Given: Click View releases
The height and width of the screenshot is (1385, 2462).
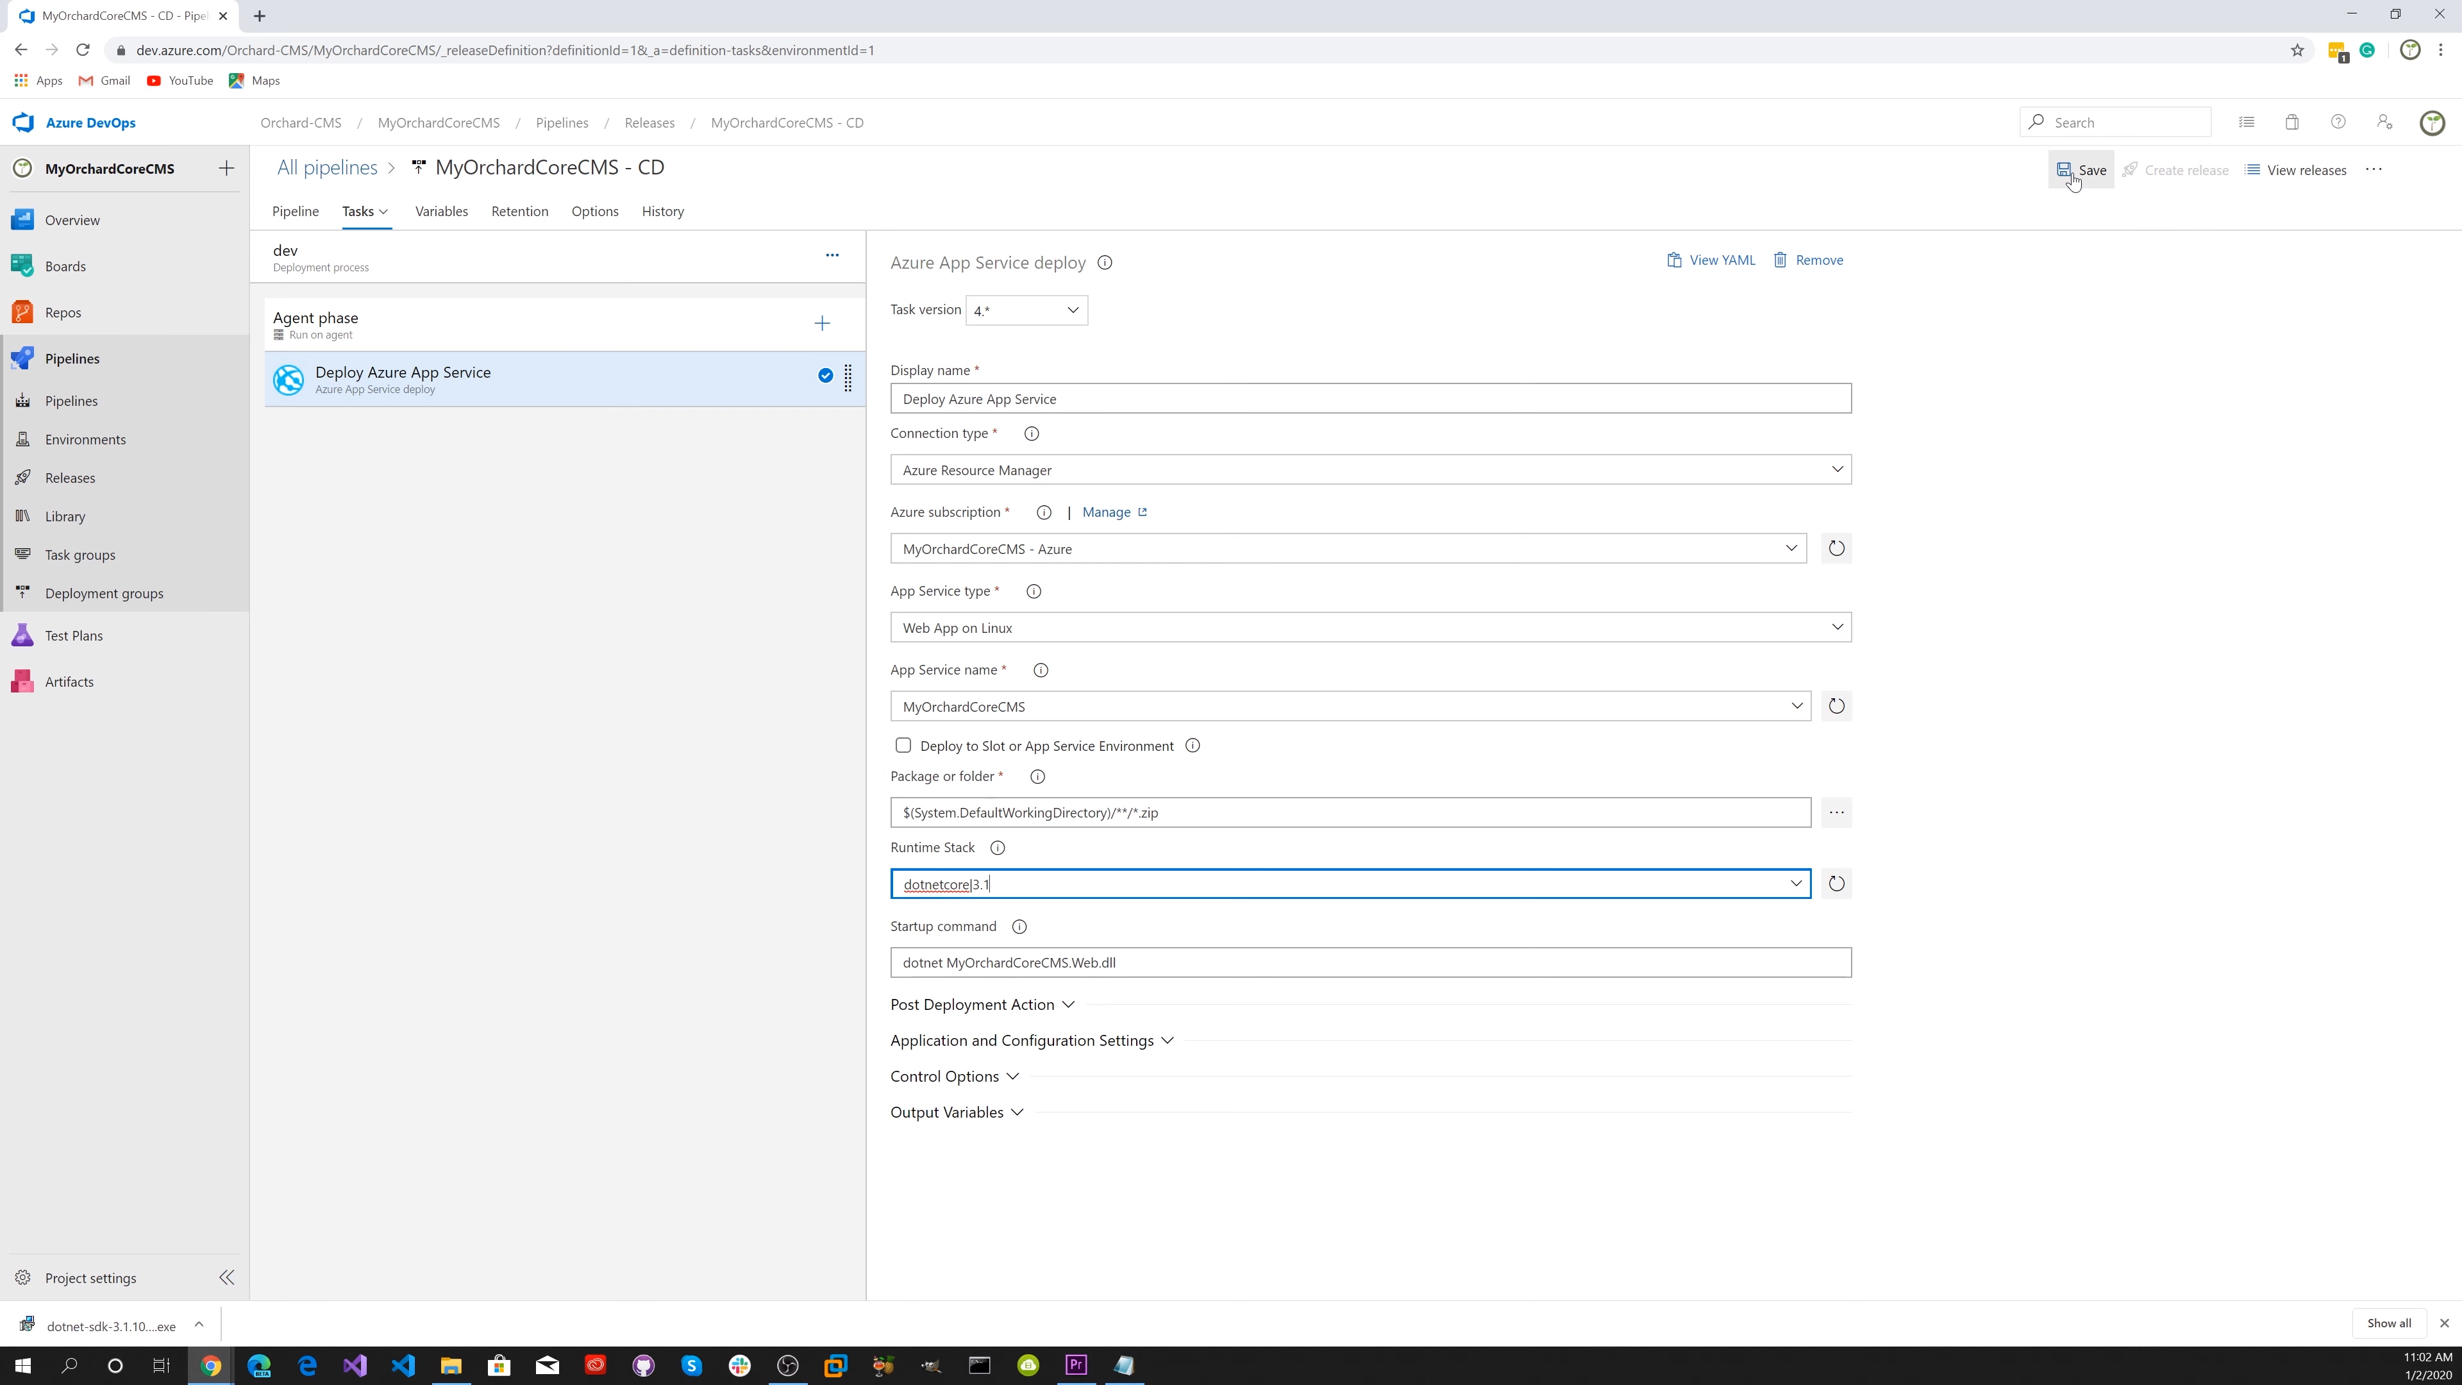Looking at the screenshot, I should (x=2296, y=170).
